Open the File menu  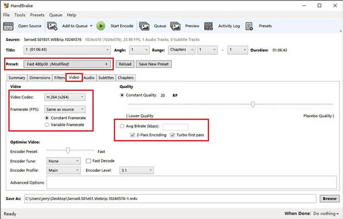pos(6,15)
